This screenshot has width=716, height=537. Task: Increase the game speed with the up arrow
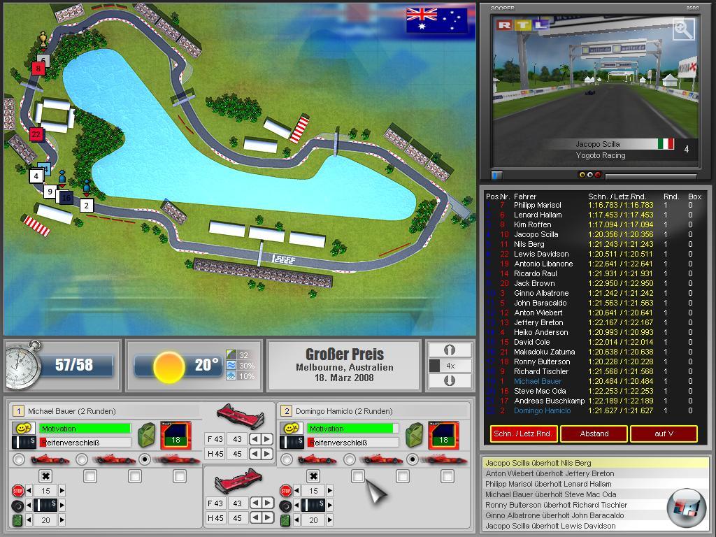pos(450,350)
